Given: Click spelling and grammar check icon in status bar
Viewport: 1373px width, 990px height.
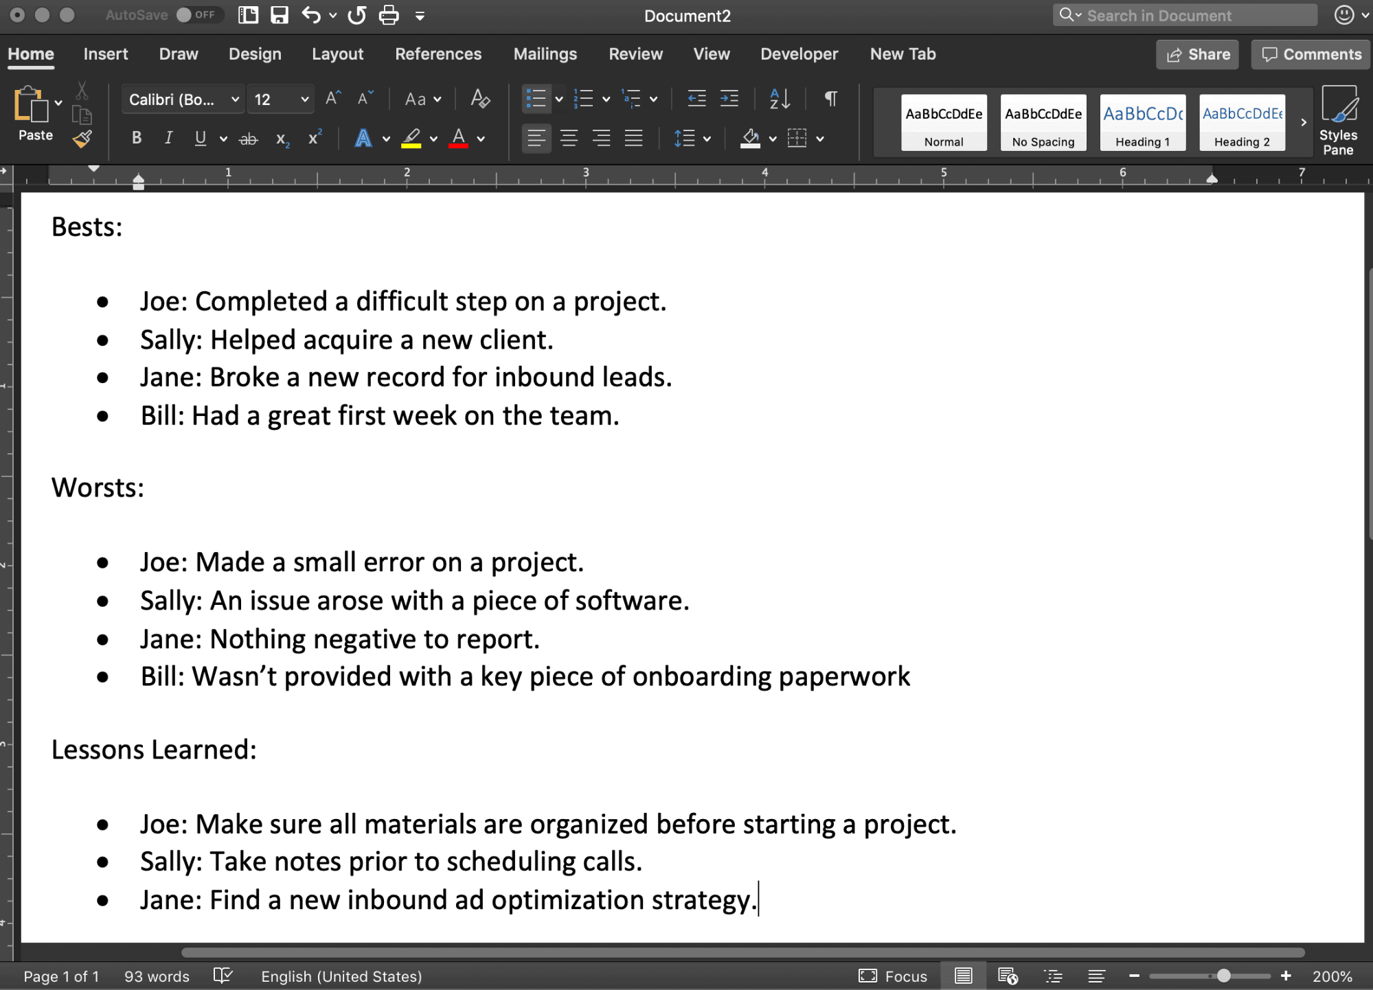Looking at the screenshot, I should point(223,976).
